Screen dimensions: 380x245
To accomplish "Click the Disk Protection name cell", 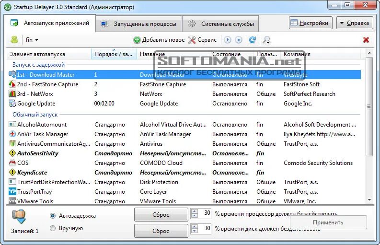I will click(159, 182).
